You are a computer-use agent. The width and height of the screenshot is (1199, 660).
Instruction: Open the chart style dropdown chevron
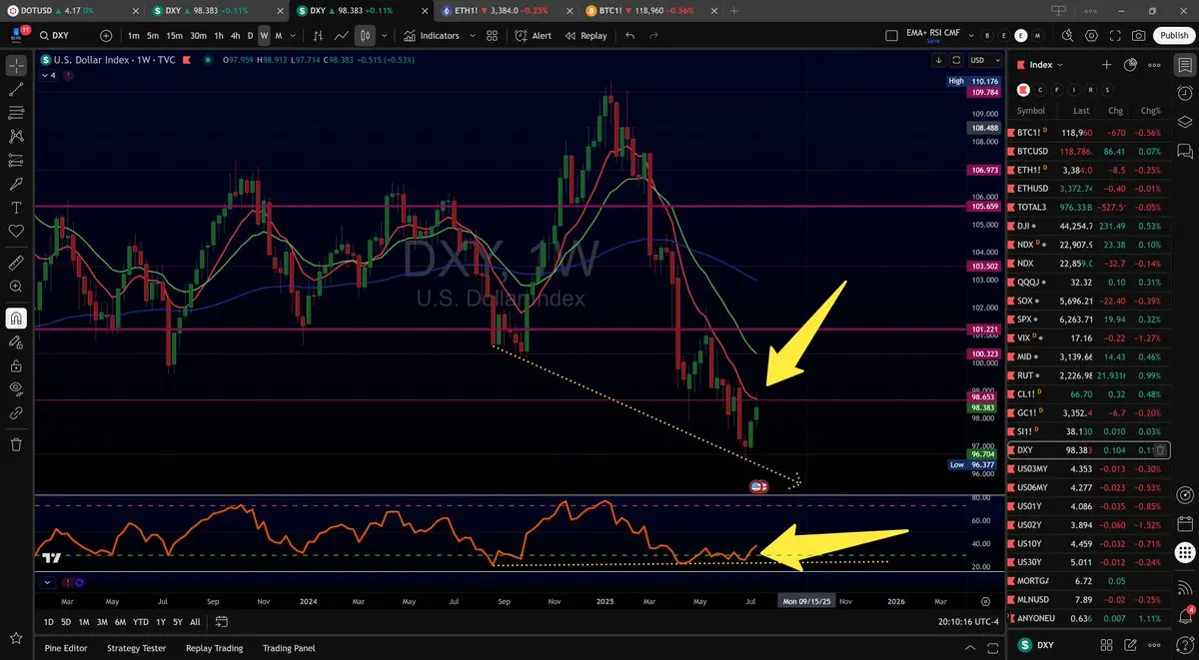pyautogui.click(x=385, y=35)
